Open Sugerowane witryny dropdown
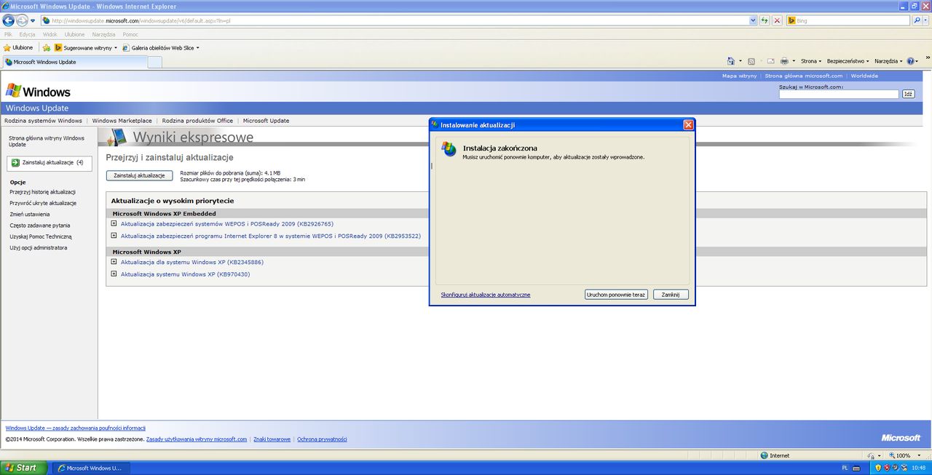932x475 pixels. [x=86, y=47]
